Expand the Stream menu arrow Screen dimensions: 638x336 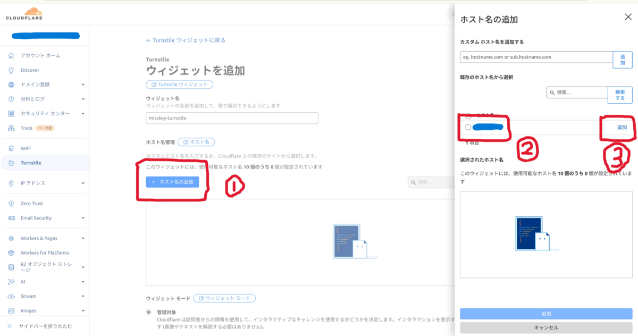[83, 296]
